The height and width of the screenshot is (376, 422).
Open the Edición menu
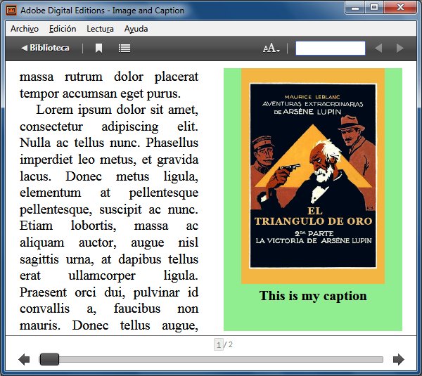63,29
